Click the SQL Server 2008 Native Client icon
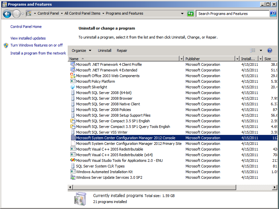 tap(73, 104)
